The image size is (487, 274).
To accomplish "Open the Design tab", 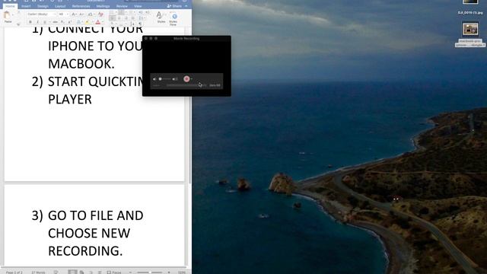I will point(43,6).
